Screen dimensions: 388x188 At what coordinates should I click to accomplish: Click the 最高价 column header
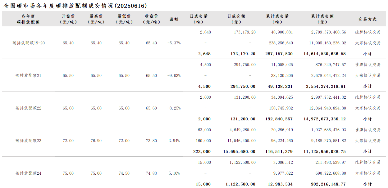[x=96, y=19]
